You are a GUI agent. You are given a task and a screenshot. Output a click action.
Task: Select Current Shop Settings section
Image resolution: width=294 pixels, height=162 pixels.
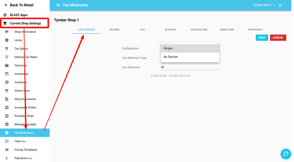[24, 23]
